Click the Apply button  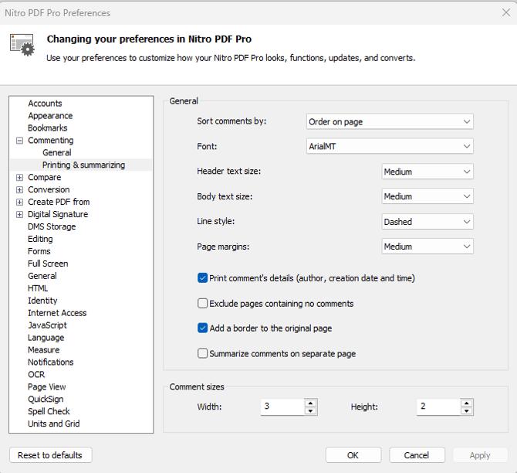tap(480, 455)
